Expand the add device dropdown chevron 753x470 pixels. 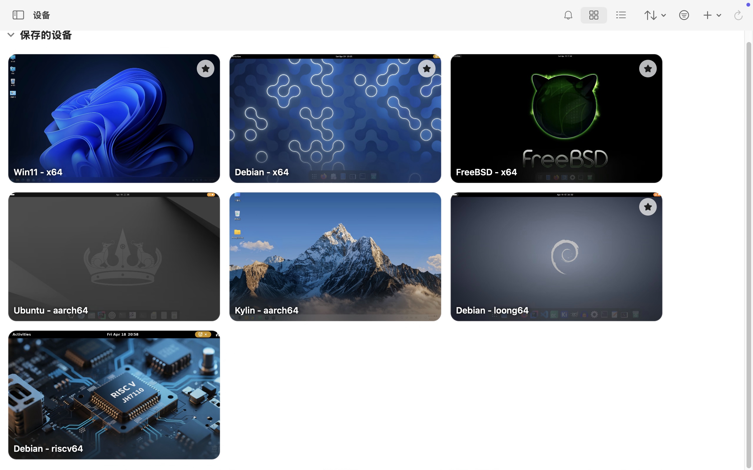719,15
